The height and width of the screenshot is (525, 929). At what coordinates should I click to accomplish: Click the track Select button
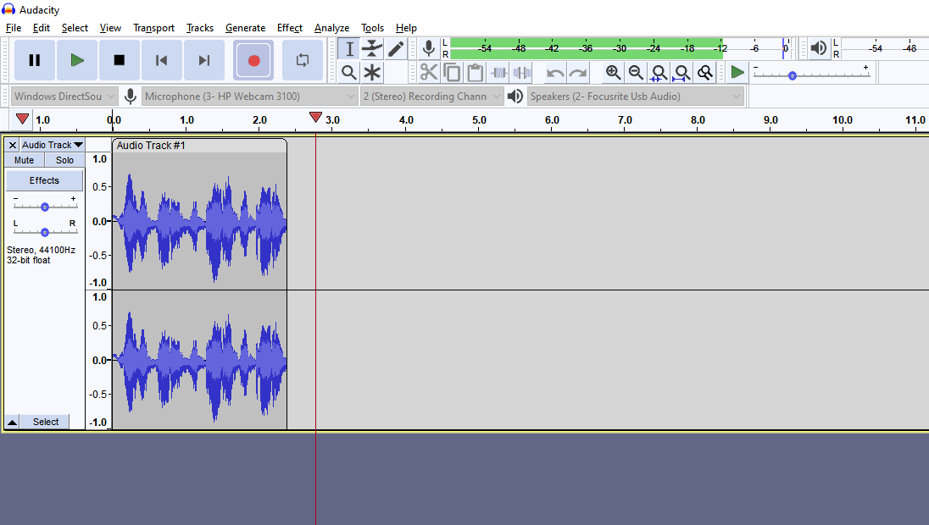tap(46, 422)
